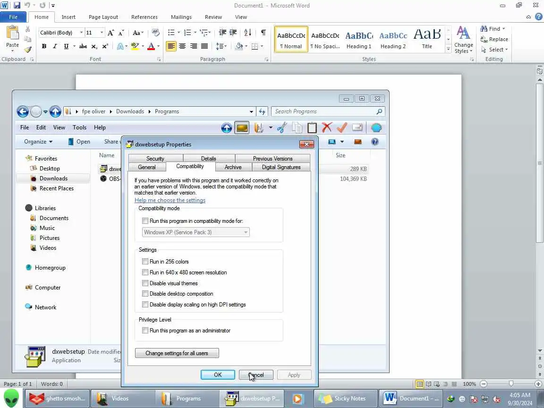Check Disable display scaling on high DPI
The image size is (544, 408).
tap(145, 304)
